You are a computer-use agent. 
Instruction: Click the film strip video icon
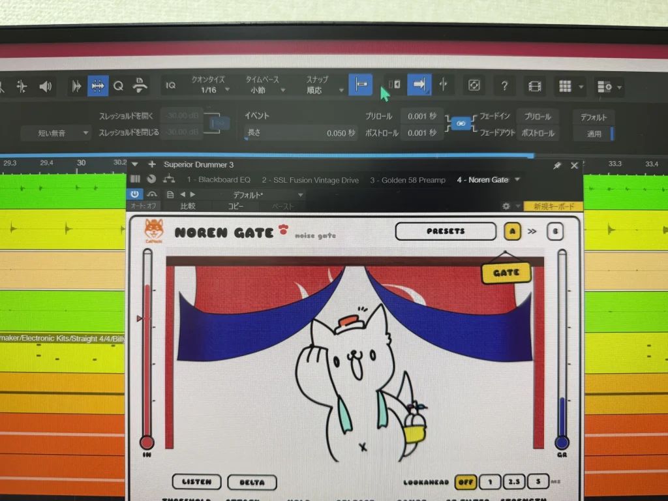click(x=535, y=87)
